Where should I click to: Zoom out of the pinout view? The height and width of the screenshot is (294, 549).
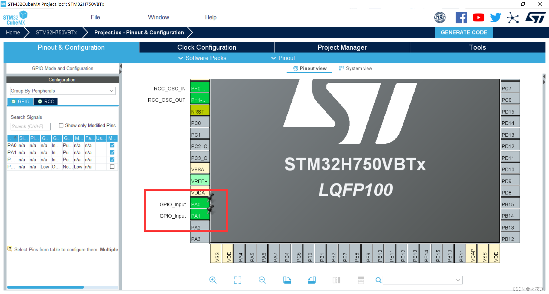(x=262, y=280)
